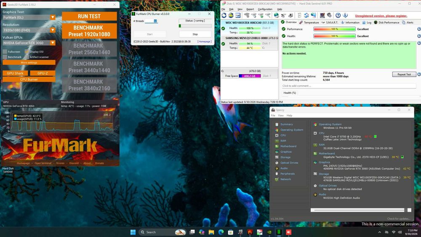
Task: Launch GPU-Z from FurMark
Action: point(43,73)
